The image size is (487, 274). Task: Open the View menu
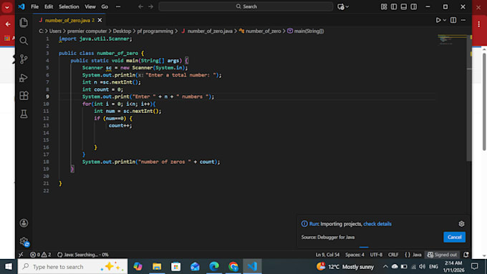(x=90, y=6)
